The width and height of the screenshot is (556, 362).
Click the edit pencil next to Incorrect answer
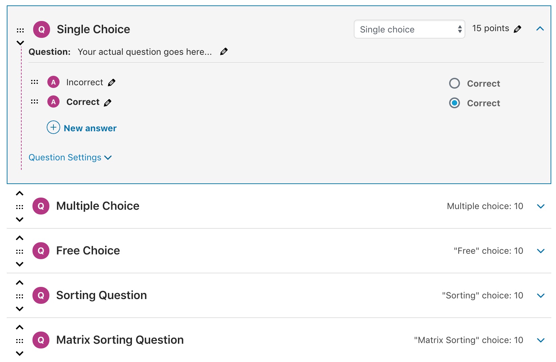point(112,82)
